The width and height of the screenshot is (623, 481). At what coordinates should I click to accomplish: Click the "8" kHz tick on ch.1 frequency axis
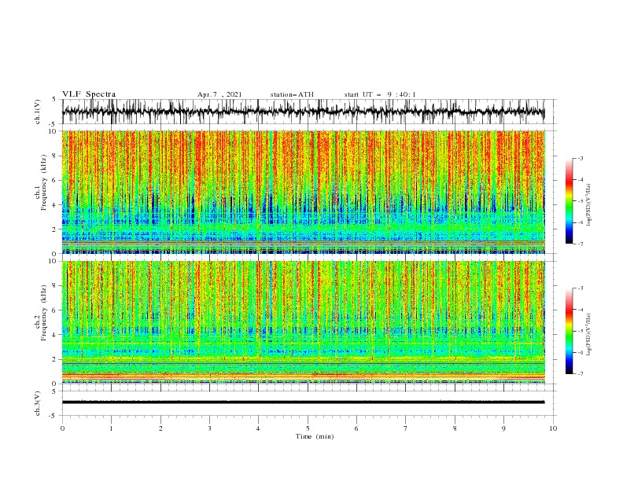point(55,156)
